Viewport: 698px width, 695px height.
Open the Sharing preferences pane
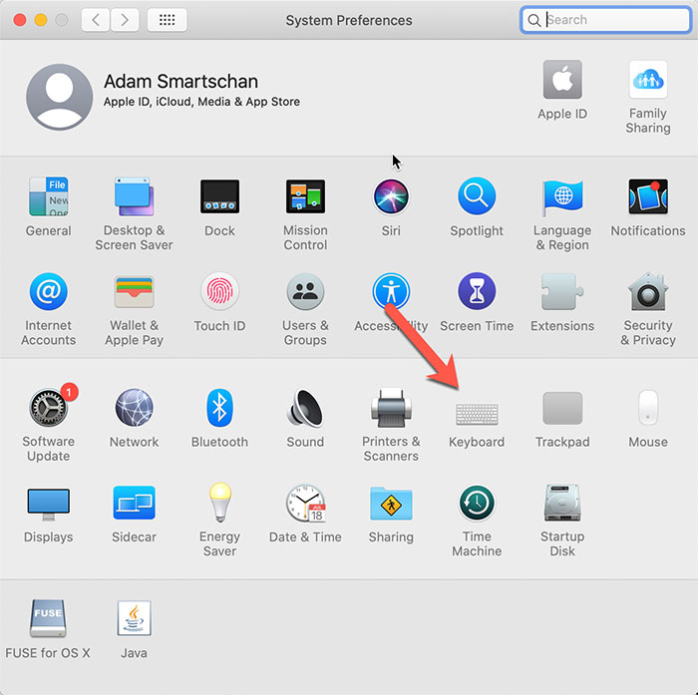(391, 504)
